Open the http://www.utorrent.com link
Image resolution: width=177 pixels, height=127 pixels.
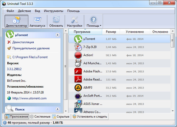point(29,98)
